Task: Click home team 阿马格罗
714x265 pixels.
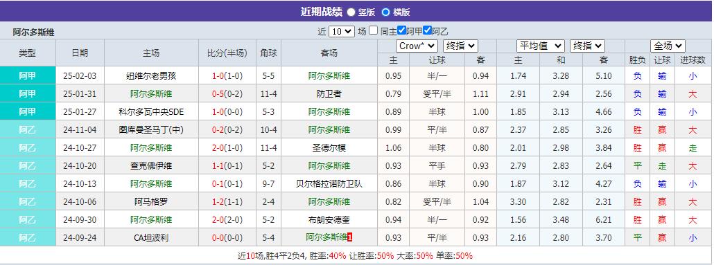Action: click(x=151, y=202)
